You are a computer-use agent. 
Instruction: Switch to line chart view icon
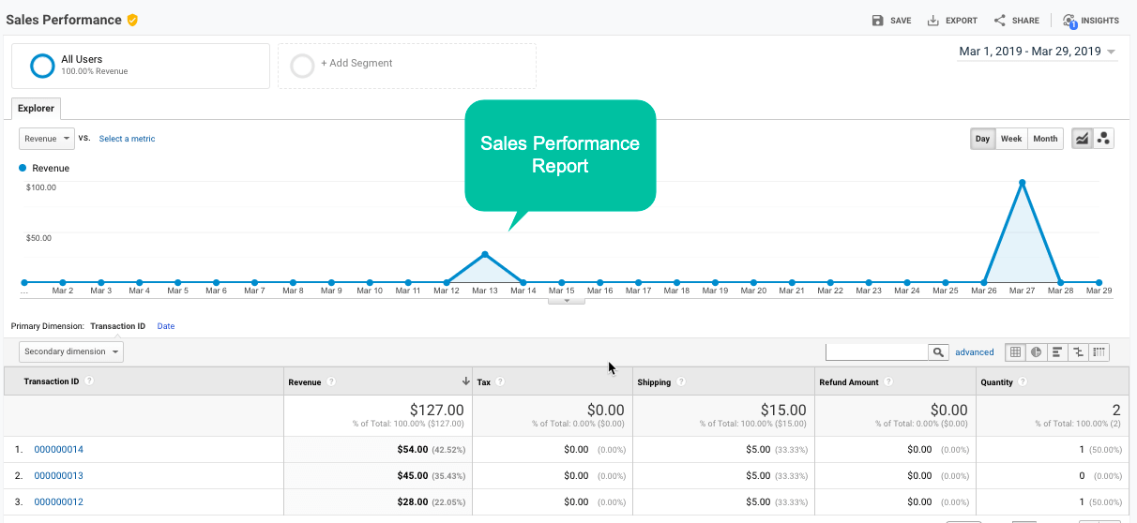click(1082, 139)
